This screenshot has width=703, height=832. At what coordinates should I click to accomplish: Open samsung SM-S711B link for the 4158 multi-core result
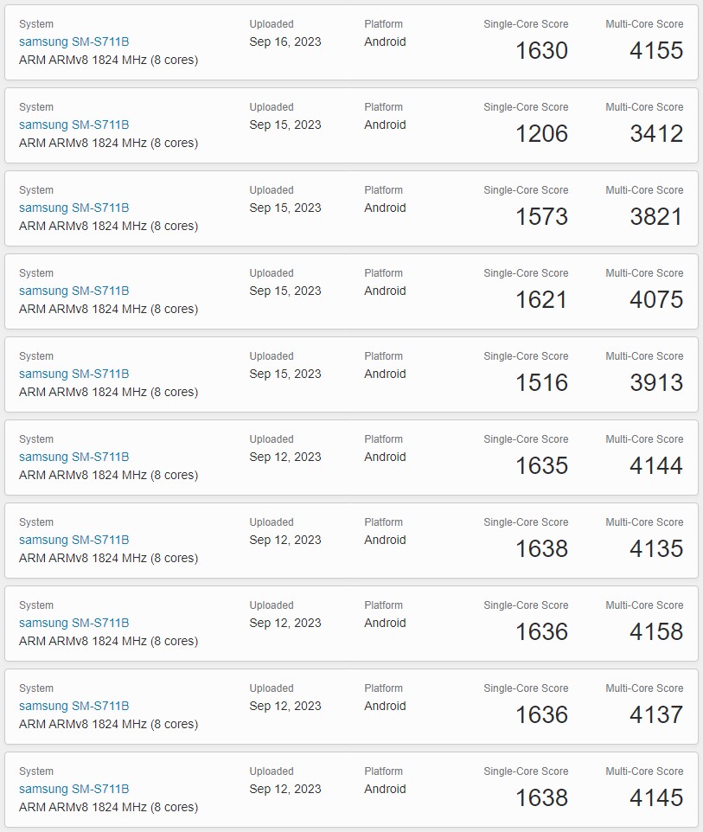pyautogui.click(x=73, y=623)
